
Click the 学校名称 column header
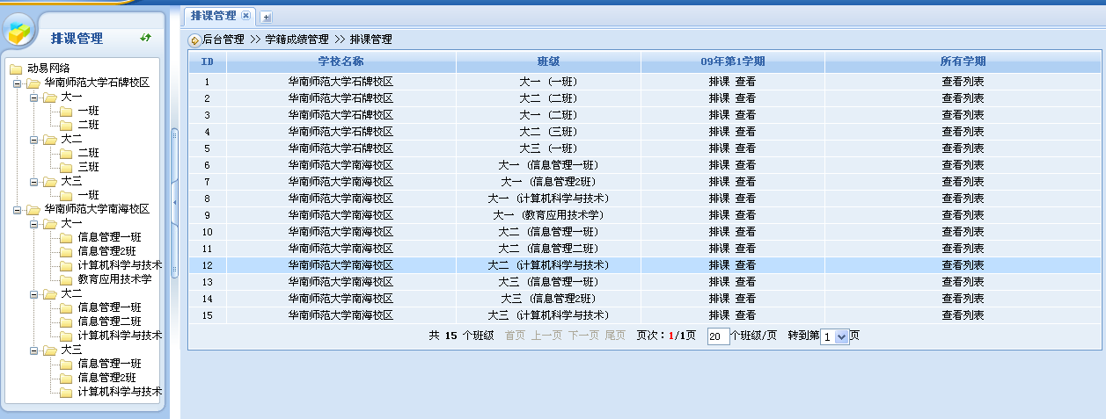pos(341,61)
